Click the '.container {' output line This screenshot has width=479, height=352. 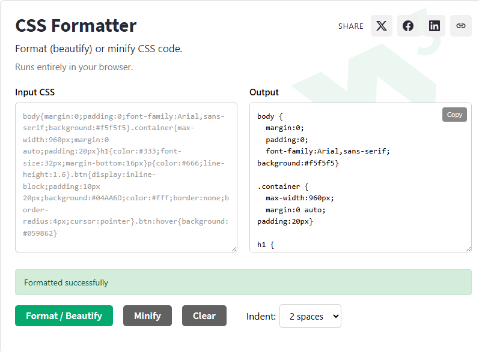click(283, 186)
